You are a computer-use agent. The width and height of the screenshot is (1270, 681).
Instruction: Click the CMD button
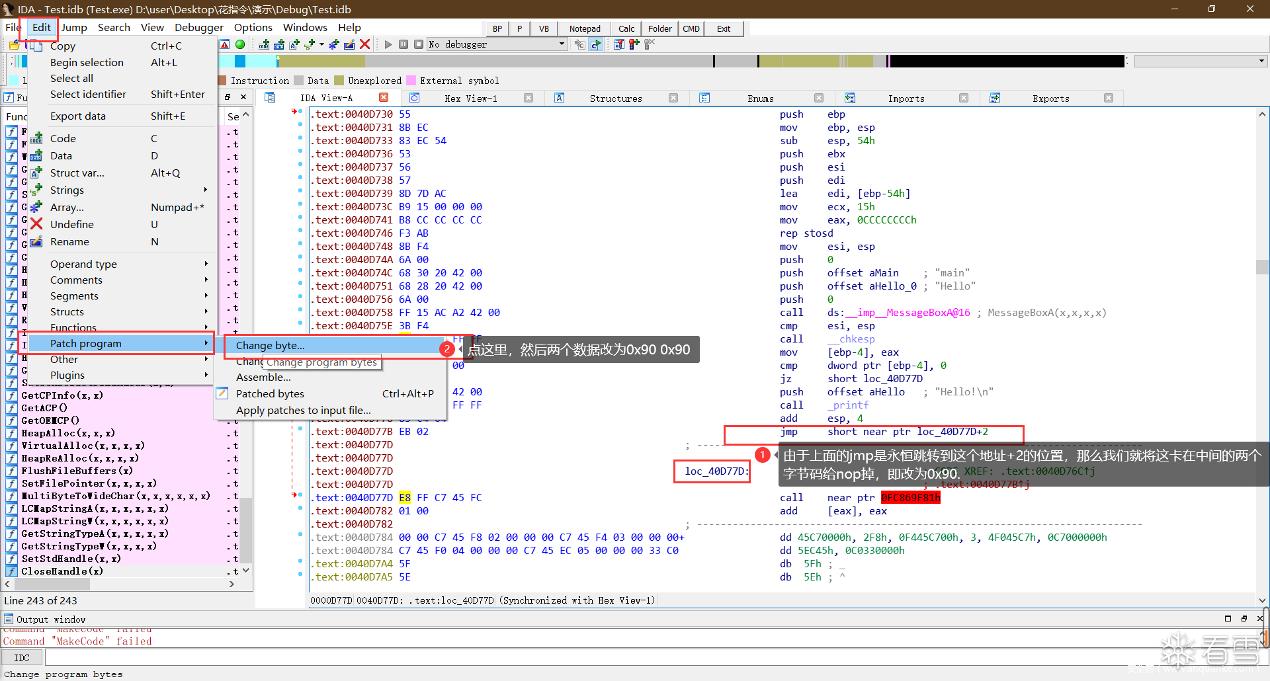coord(691,28)
